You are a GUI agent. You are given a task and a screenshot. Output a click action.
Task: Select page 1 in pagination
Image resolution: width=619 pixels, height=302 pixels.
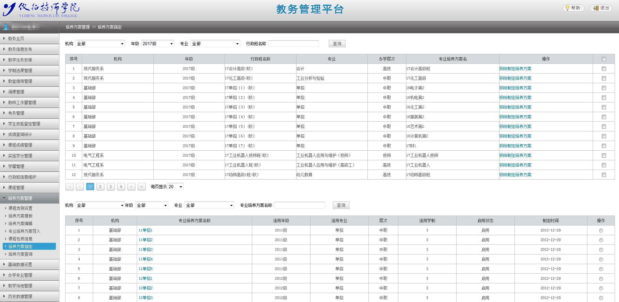90,187
